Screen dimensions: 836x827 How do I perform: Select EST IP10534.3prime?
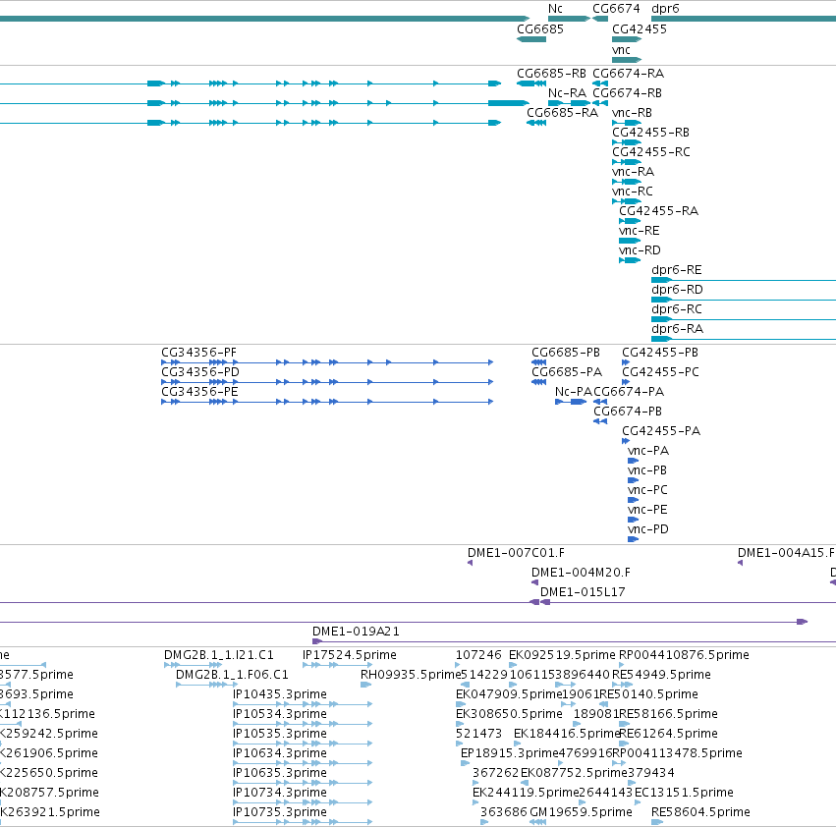279,714
